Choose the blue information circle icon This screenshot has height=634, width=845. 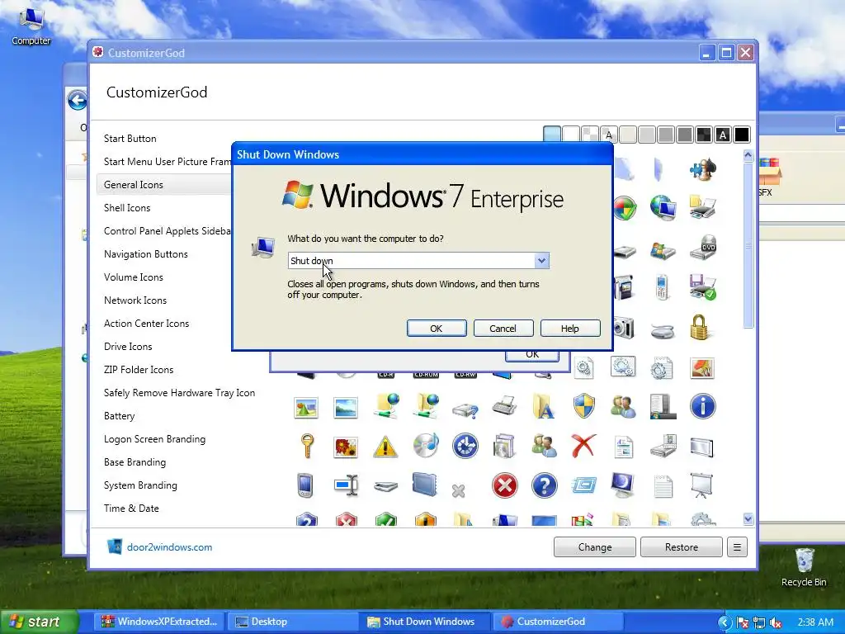point(703,406)
